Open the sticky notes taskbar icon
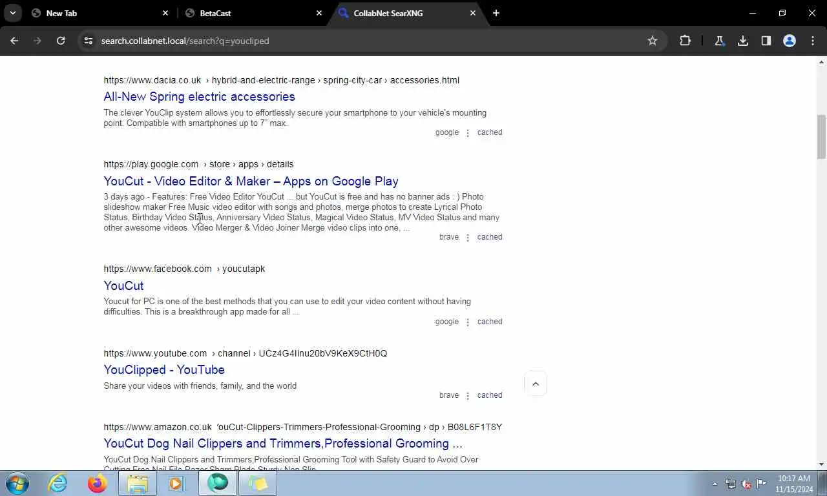Screen dimensions: 827x496 click(x=258, y=483)
